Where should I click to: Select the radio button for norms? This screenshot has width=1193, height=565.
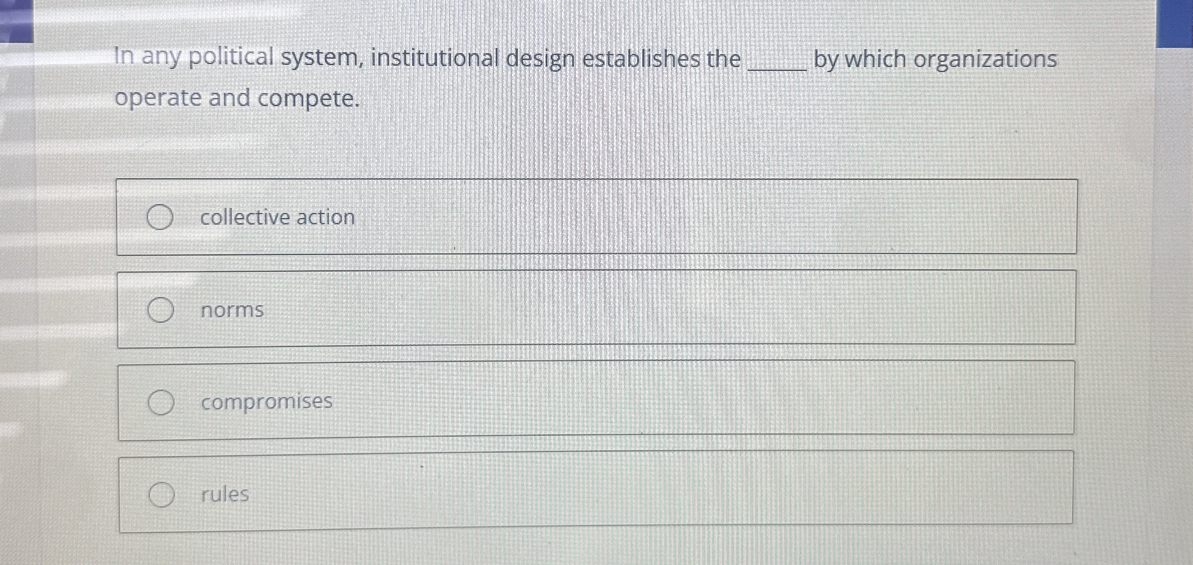tap(160, 309)
